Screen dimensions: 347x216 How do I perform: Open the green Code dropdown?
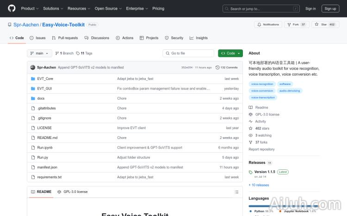[x=230, y=53]
